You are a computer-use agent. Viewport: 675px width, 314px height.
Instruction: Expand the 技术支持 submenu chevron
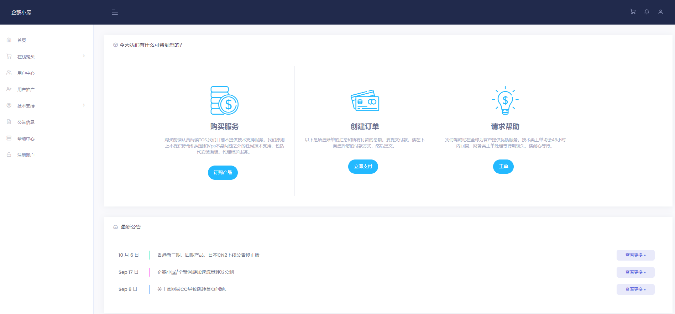click(84, 105)
